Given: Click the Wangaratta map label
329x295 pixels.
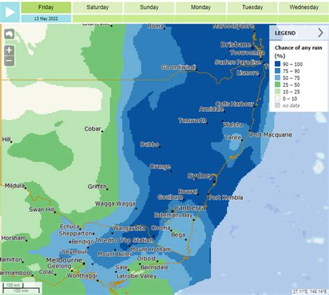Looking at the screenshot, I should 129,228.
